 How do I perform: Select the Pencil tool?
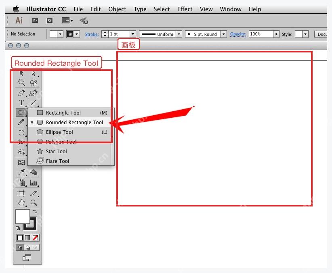tap(21, 122)
